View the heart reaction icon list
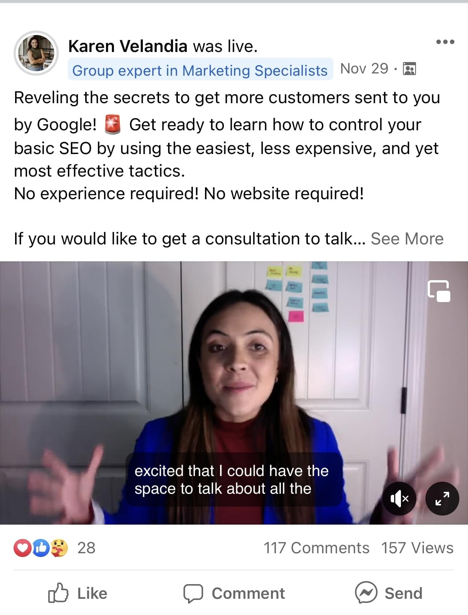The width and height of the screenshot is (468, 615). point(22,548)
